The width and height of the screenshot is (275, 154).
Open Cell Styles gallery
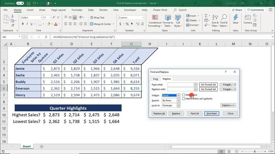coord(178,21)
